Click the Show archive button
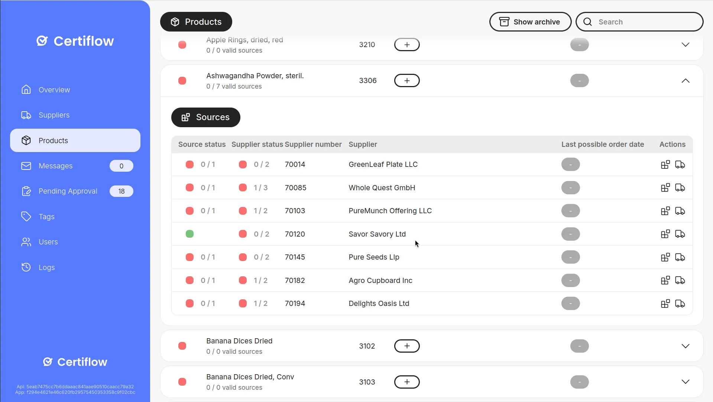 [x=530, y=22]
